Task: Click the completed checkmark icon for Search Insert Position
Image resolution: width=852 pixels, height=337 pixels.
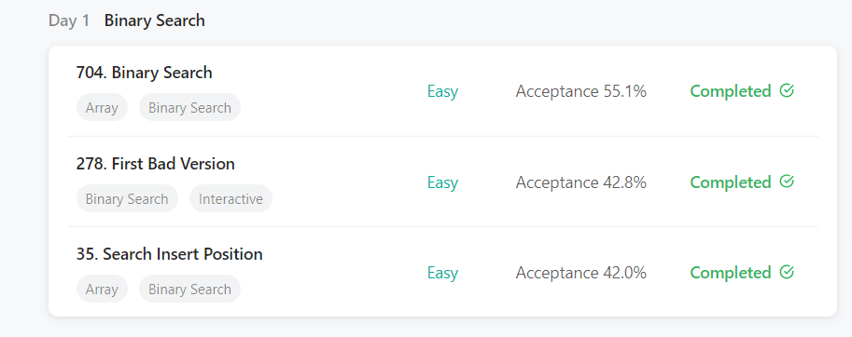Action: (x=787, y=272)
